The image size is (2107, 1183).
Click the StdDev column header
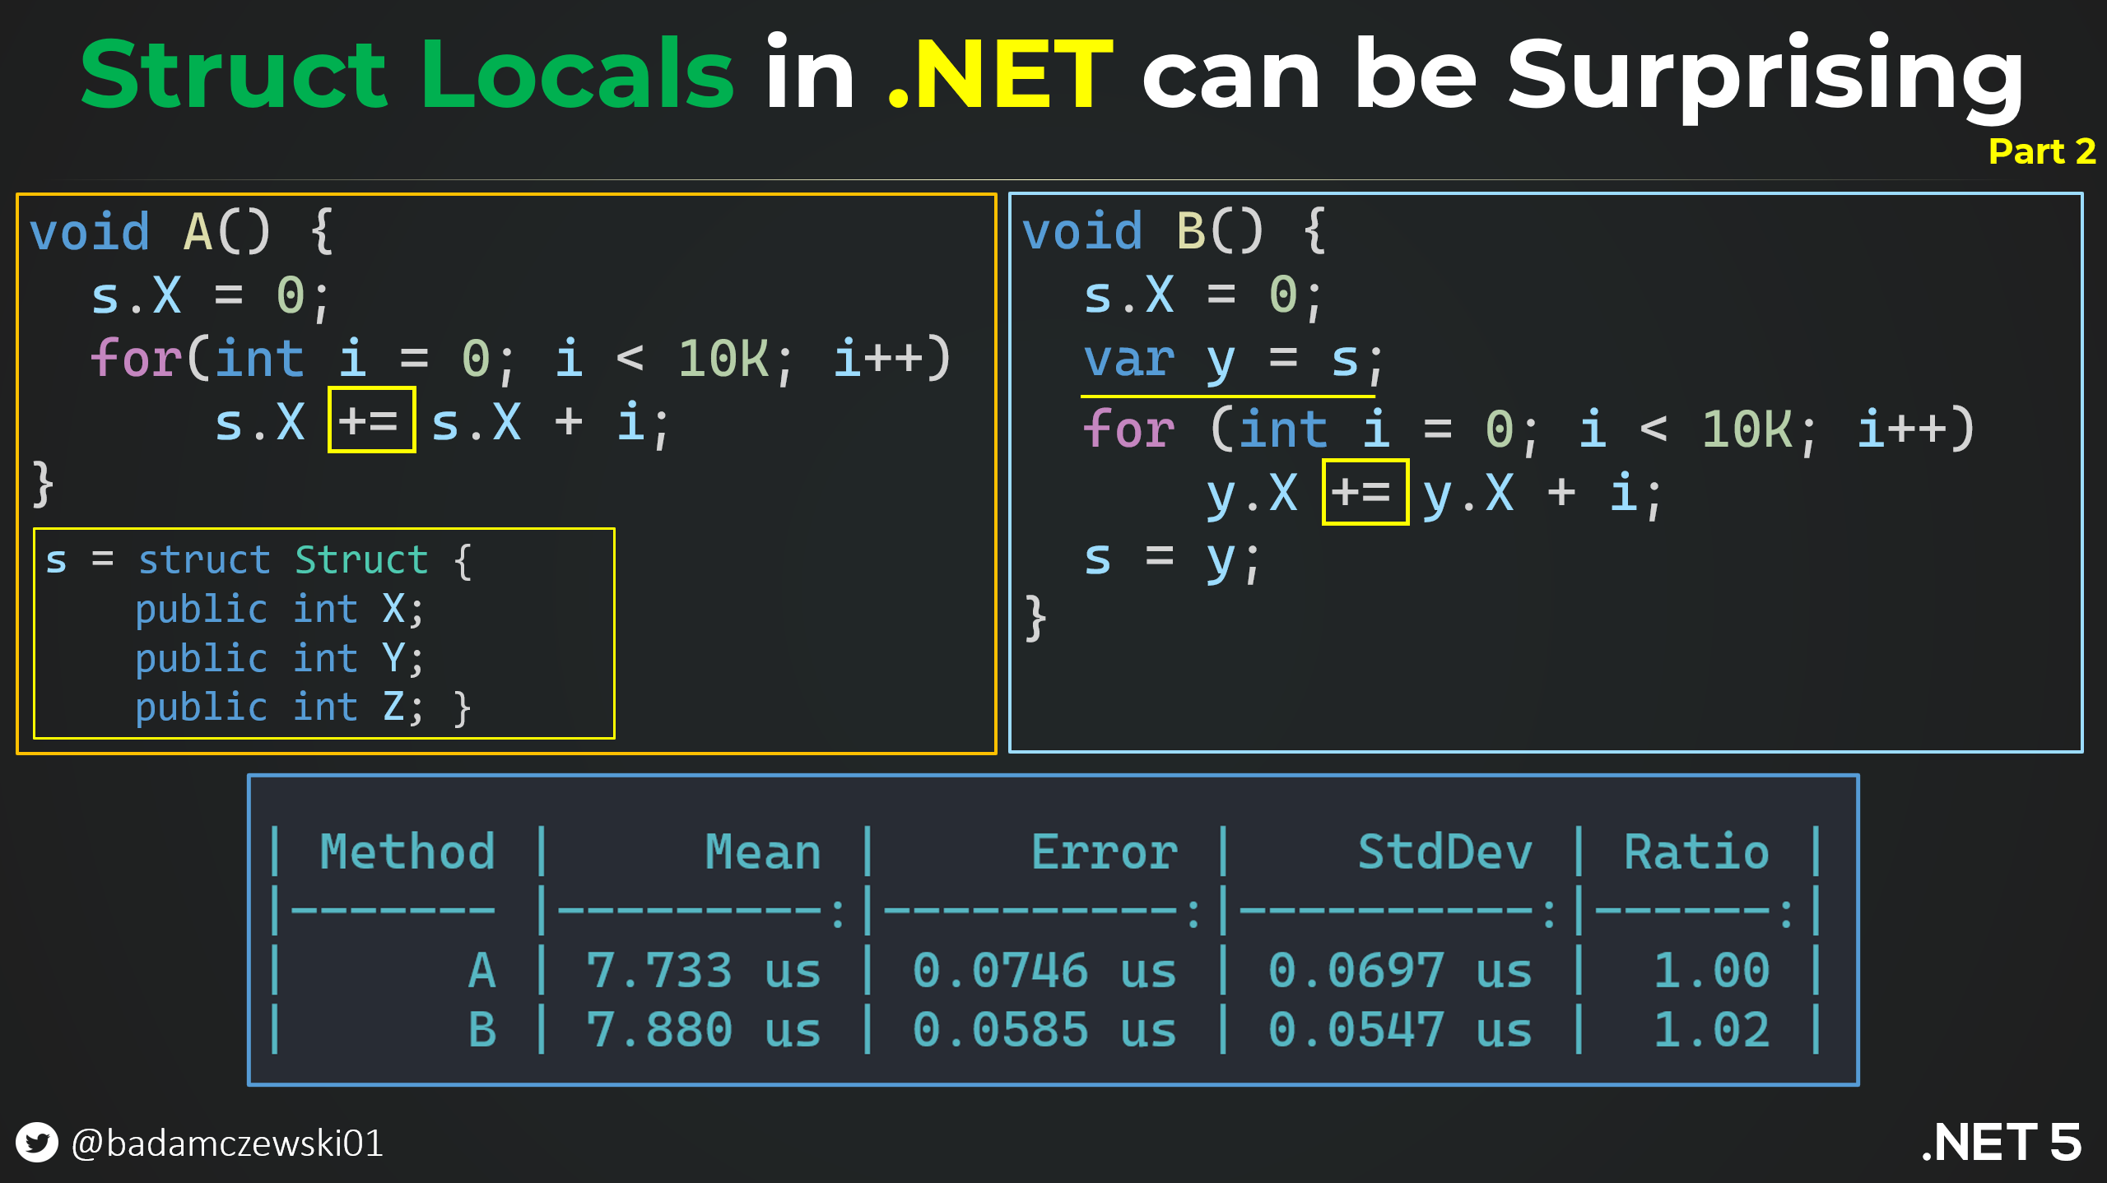pyautogui.click(x=1444, y=851)
